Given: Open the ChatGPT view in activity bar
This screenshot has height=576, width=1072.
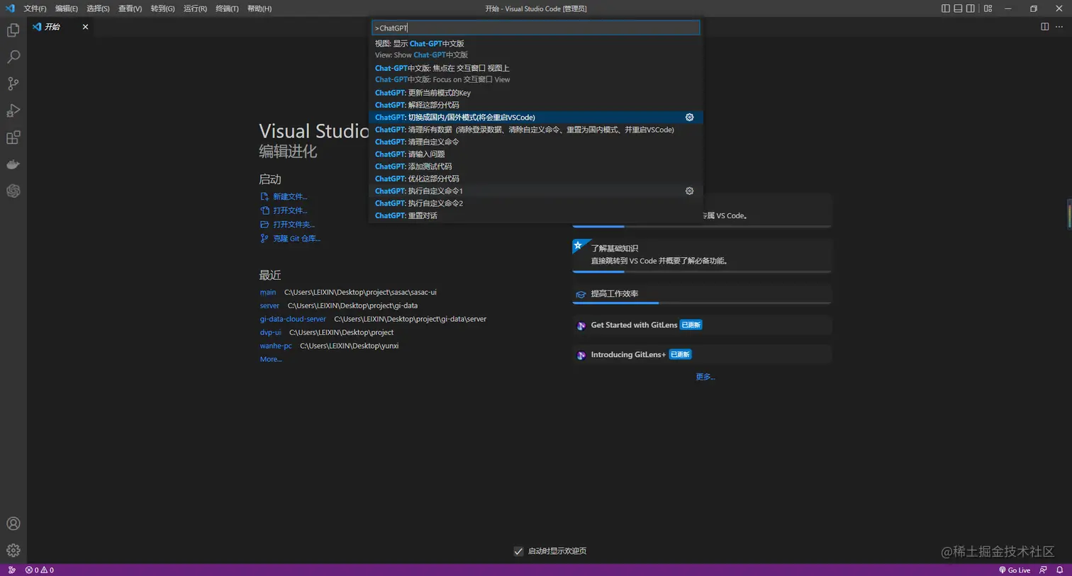Looking at the screenshot, I should point(13,191).
